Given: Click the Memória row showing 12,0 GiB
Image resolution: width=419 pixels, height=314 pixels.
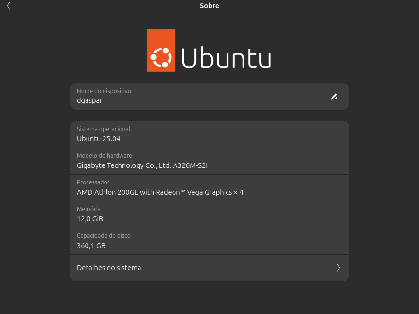Looking at the screenshot, I should pyautogui.click(x=209, y=214).
